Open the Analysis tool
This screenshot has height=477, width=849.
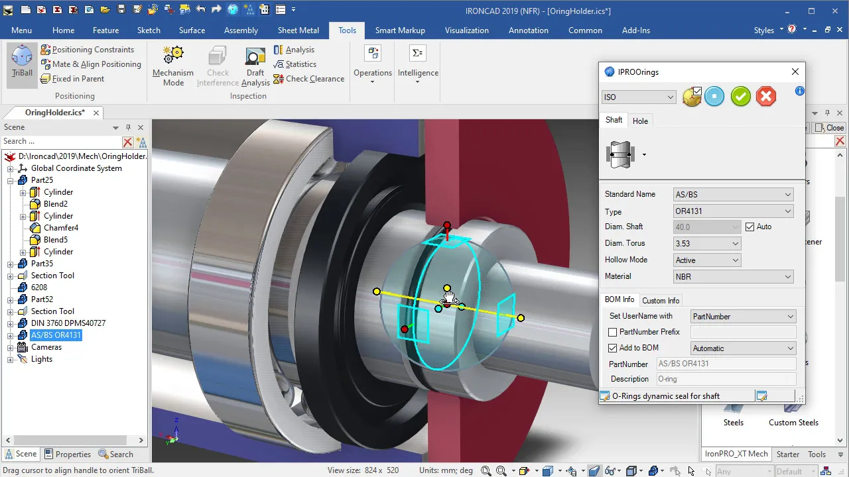294,50
